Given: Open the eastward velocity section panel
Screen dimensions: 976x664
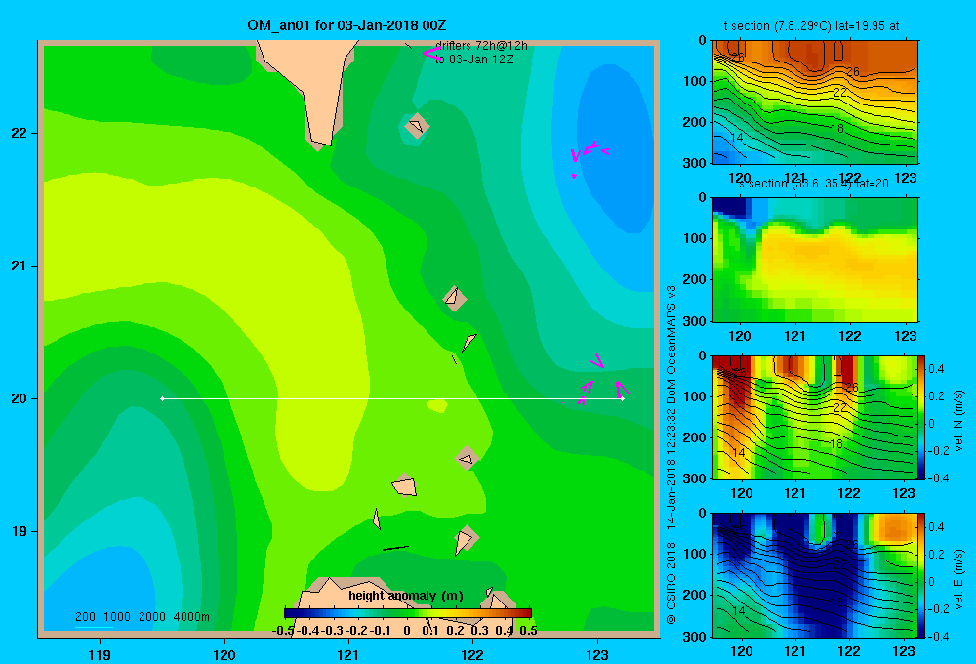Looking at the screenshot, I should tap(815, 575).
